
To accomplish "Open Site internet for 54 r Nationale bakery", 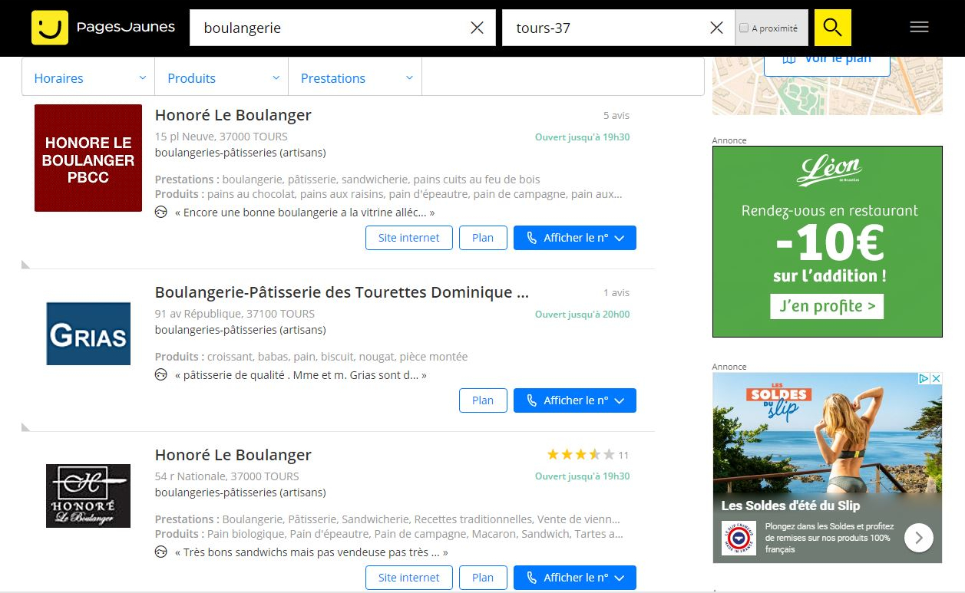I will click(x=409, y=578).
